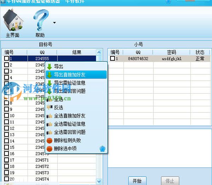Open the 主界面 house icon

13,20
